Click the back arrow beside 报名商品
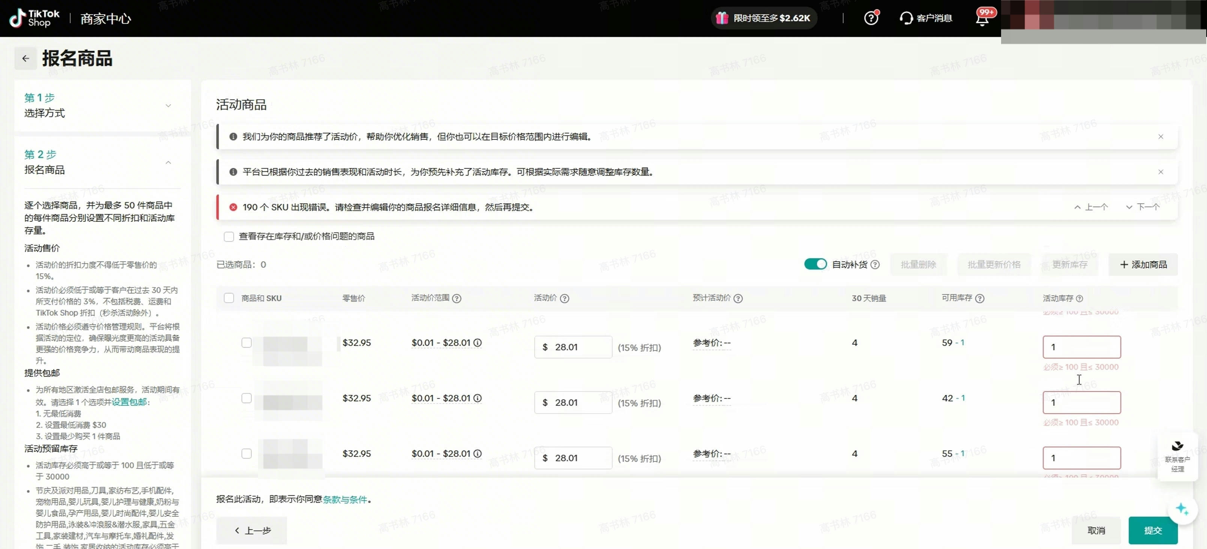This screenshot has width=1207, height=549. pos(25,58)
